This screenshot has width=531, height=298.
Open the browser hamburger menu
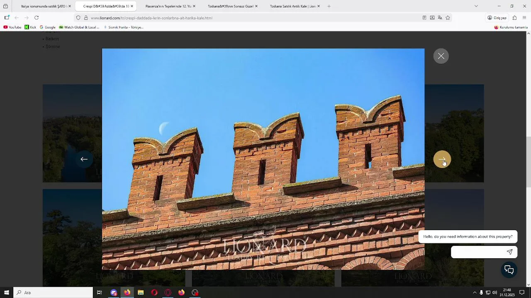[524, 18]
